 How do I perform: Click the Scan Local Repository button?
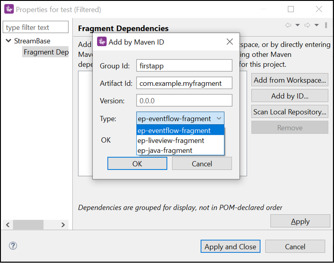tap(290, 112)
